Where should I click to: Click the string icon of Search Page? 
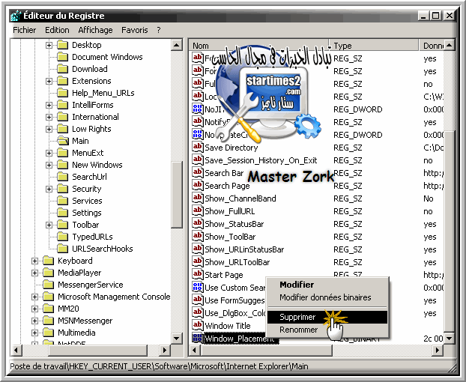[x=198, y=185]
